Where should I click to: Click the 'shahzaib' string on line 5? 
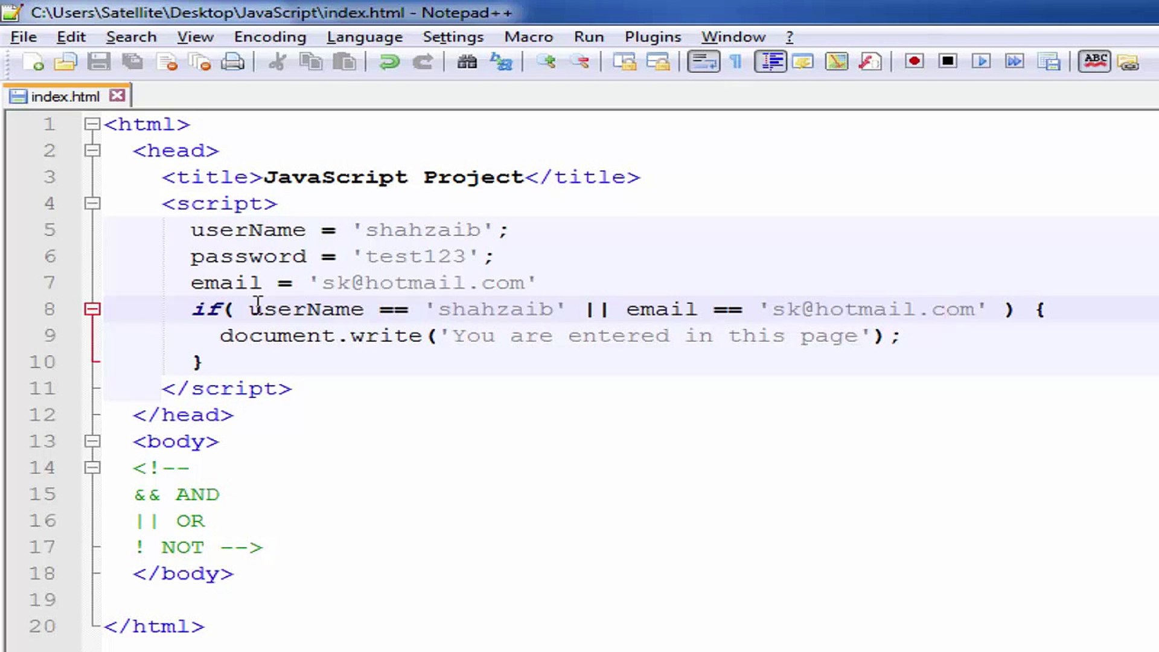pyautogui.click(x=424, y=230)
